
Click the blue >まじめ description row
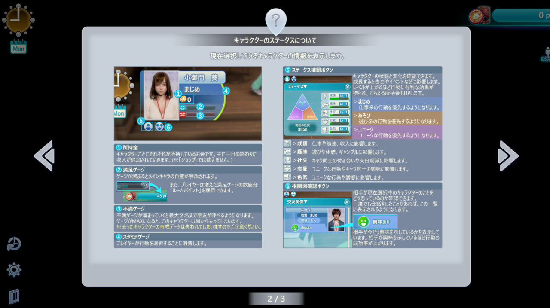[x=397, y=104]
